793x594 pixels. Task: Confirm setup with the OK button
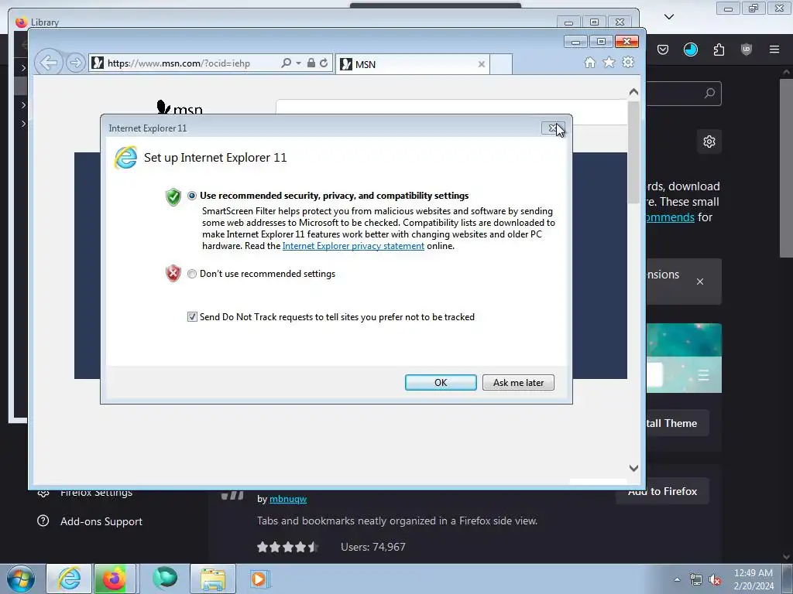[441, 382]
